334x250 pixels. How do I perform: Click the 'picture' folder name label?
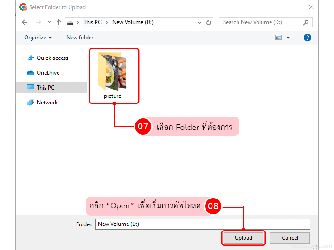click(x=112, y=96)
